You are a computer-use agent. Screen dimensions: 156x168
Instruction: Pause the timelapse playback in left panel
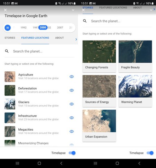click(8, 28)
